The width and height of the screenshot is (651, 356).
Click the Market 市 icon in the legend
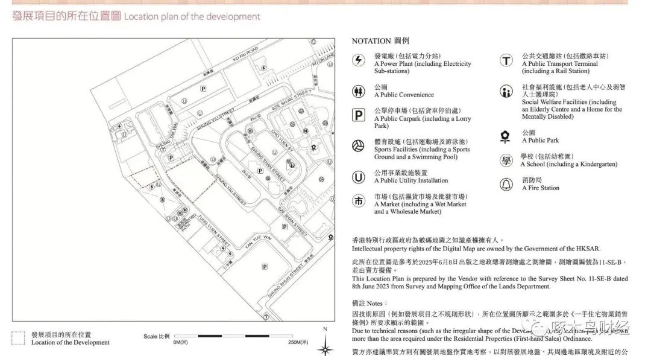click(358, 199)
